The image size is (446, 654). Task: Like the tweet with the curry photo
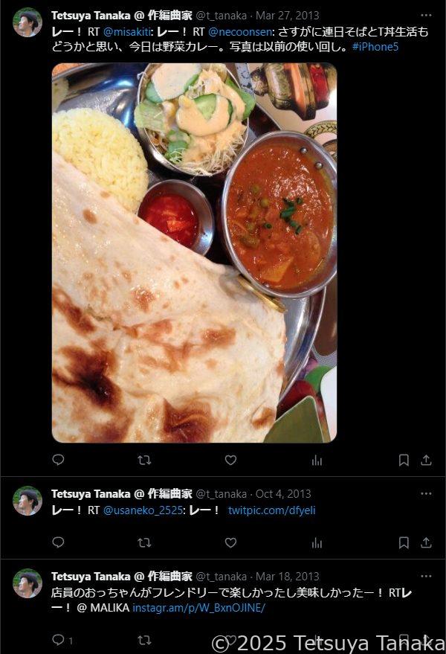click(230, 460)
